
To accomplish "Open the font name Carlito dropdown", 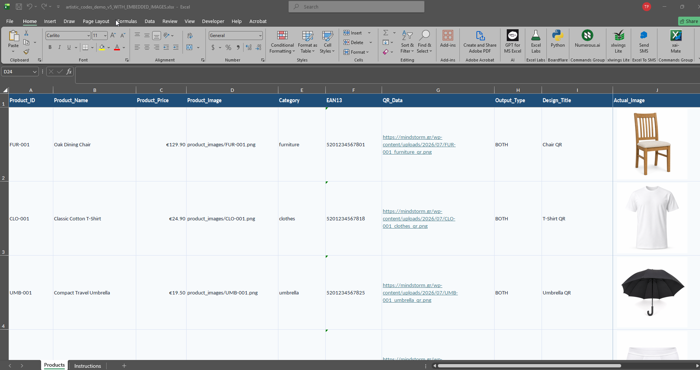I will pyautogui.click(x=88, y=36).
